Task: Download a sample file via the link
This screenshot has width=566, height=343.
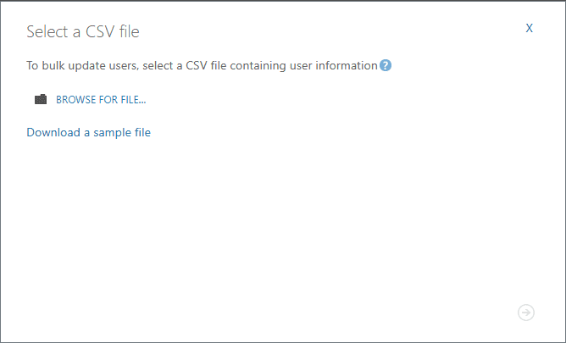Action: pos(88,132)
